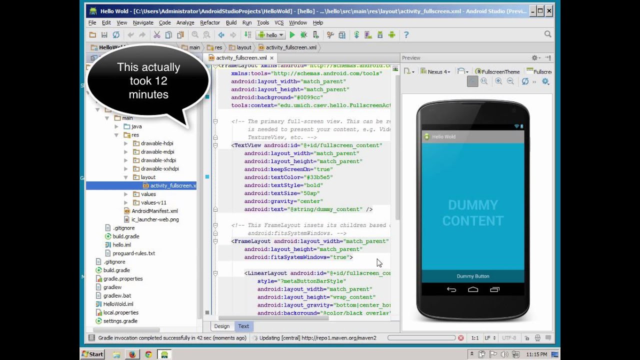The width and height of the screenshot is (640, 360).
Task: Cancel the Maven update progress
Action: 461,338
